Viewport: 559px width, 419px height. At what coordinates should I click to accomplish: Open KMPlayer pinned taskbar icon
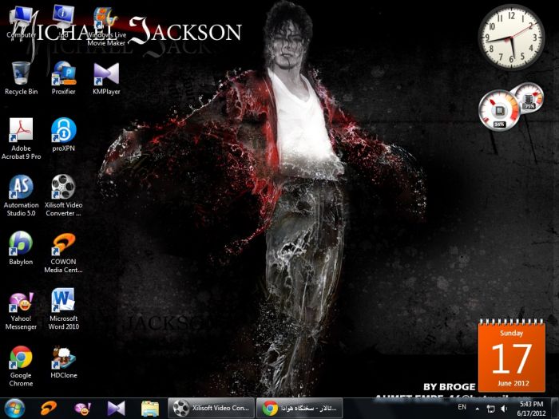click(x=117, y=409)
